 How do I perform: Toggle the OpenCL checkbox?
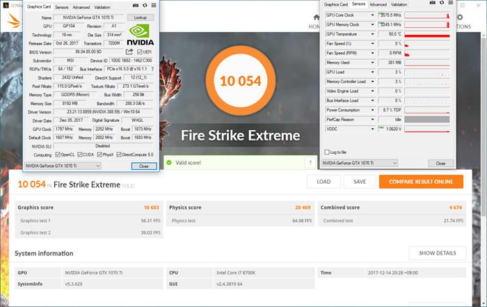click(58, 155)
